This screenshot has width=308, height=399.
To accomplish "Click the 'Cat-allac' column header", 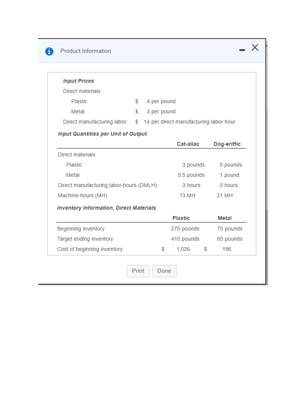I will click(188, 144).
